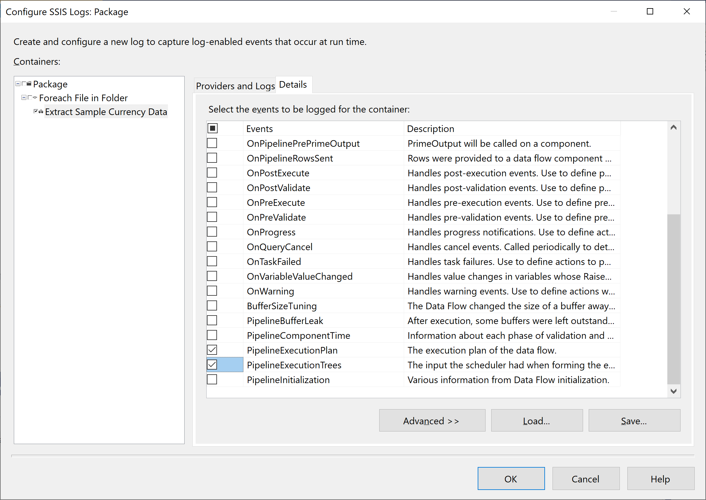Click the Package folder icon in tree
Viewport: 706px width, 500px height.
(29, 84)
